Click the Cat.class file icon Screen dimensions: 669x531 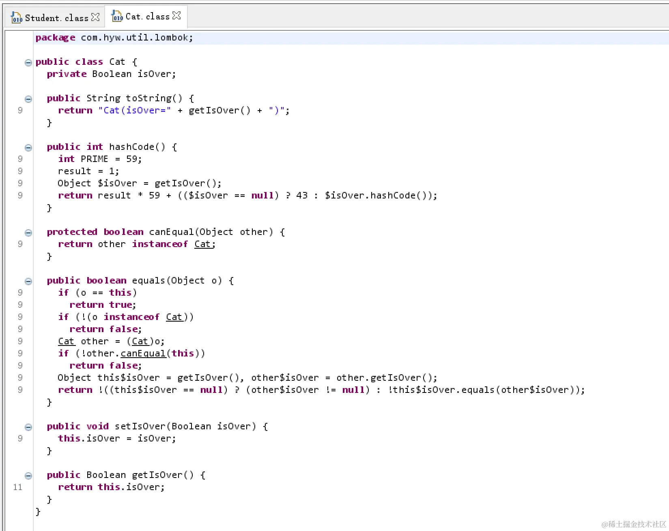point(117,16)
